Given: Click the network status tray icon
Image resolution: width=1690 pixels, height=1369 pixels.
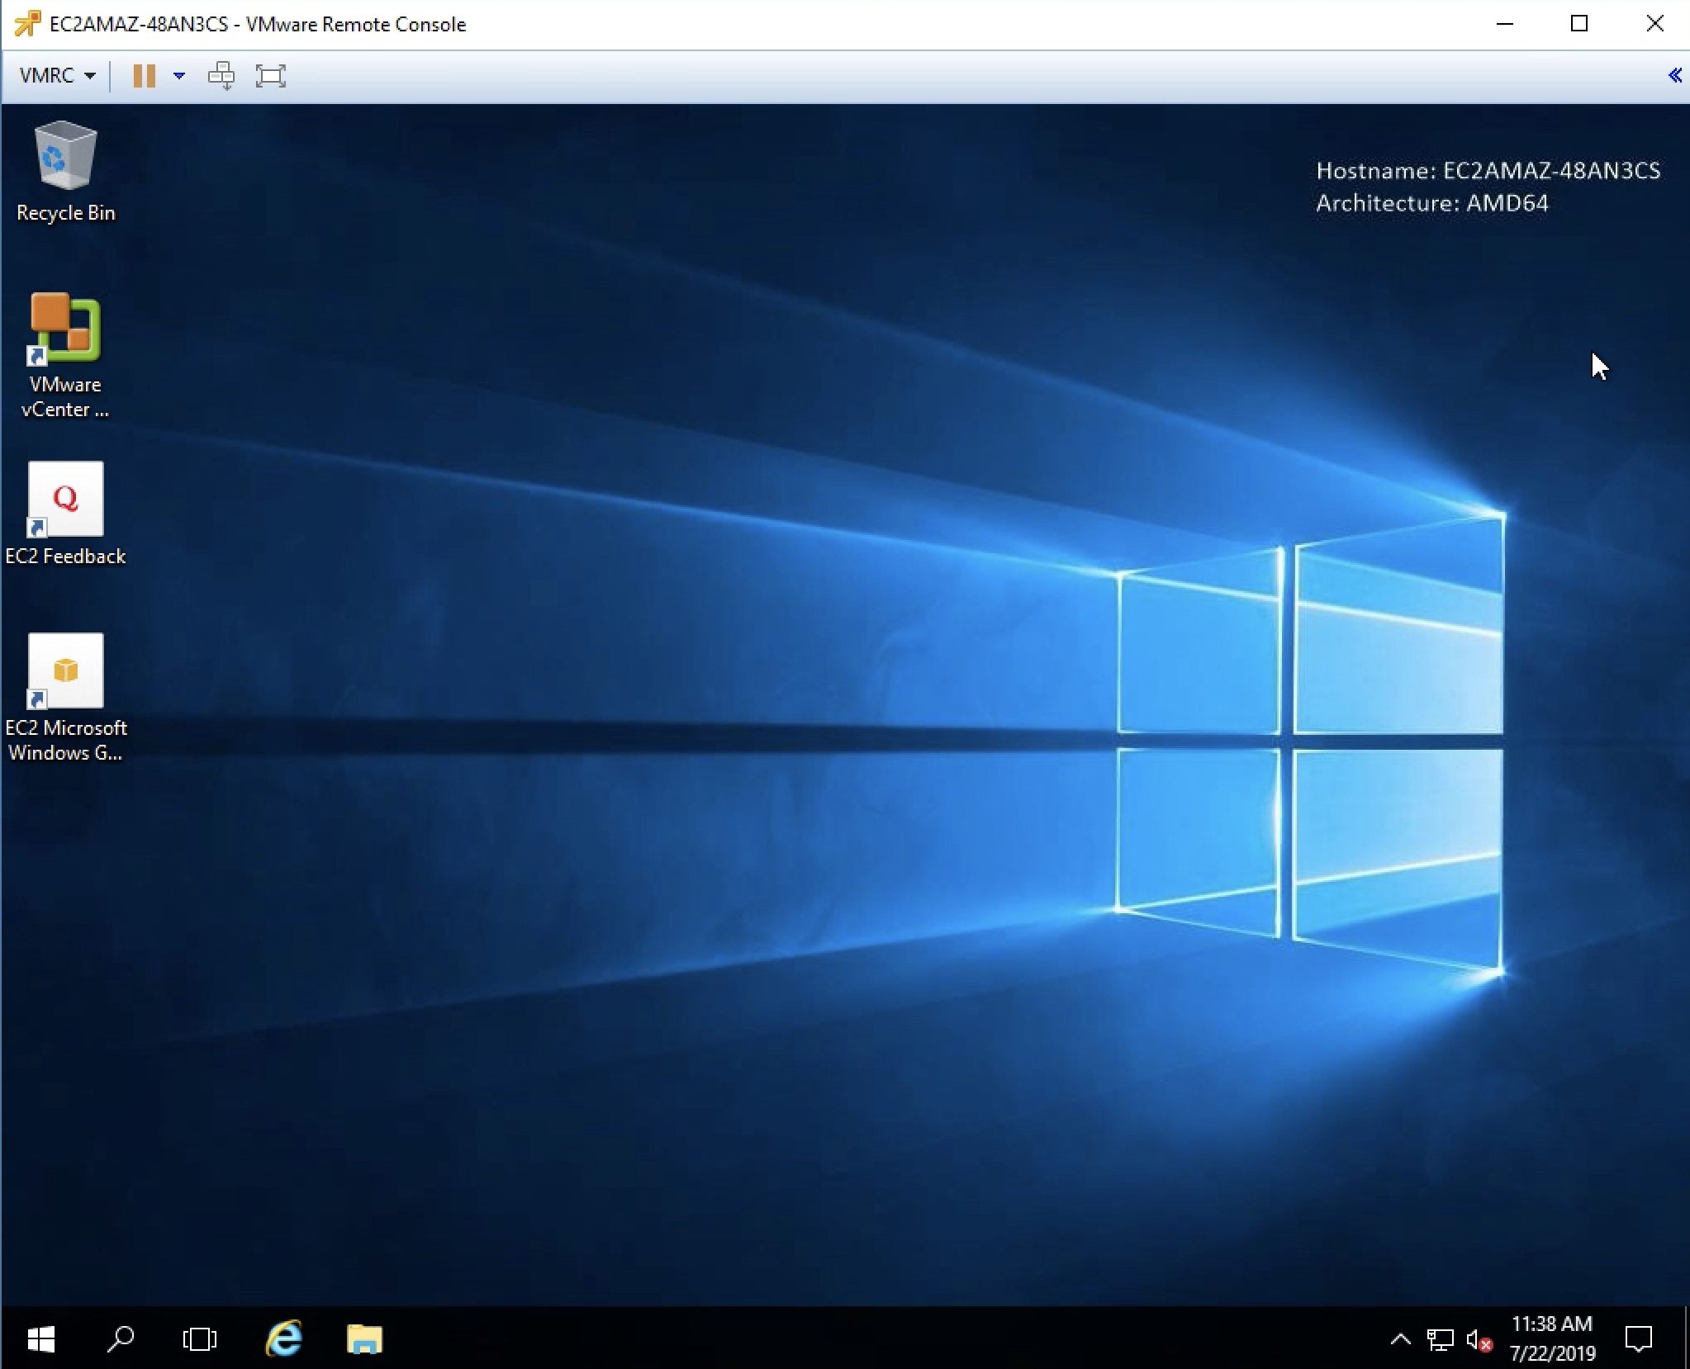Looking at the screenshot, I should (x=1440, y=1339).
